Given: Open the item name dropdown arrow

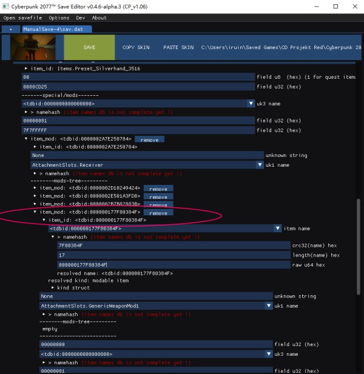Looking at the screenshot, I should pos(277,228).
